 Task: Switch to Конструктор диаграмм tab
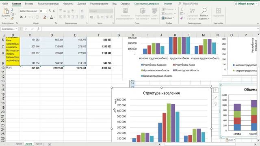point(147,4)
